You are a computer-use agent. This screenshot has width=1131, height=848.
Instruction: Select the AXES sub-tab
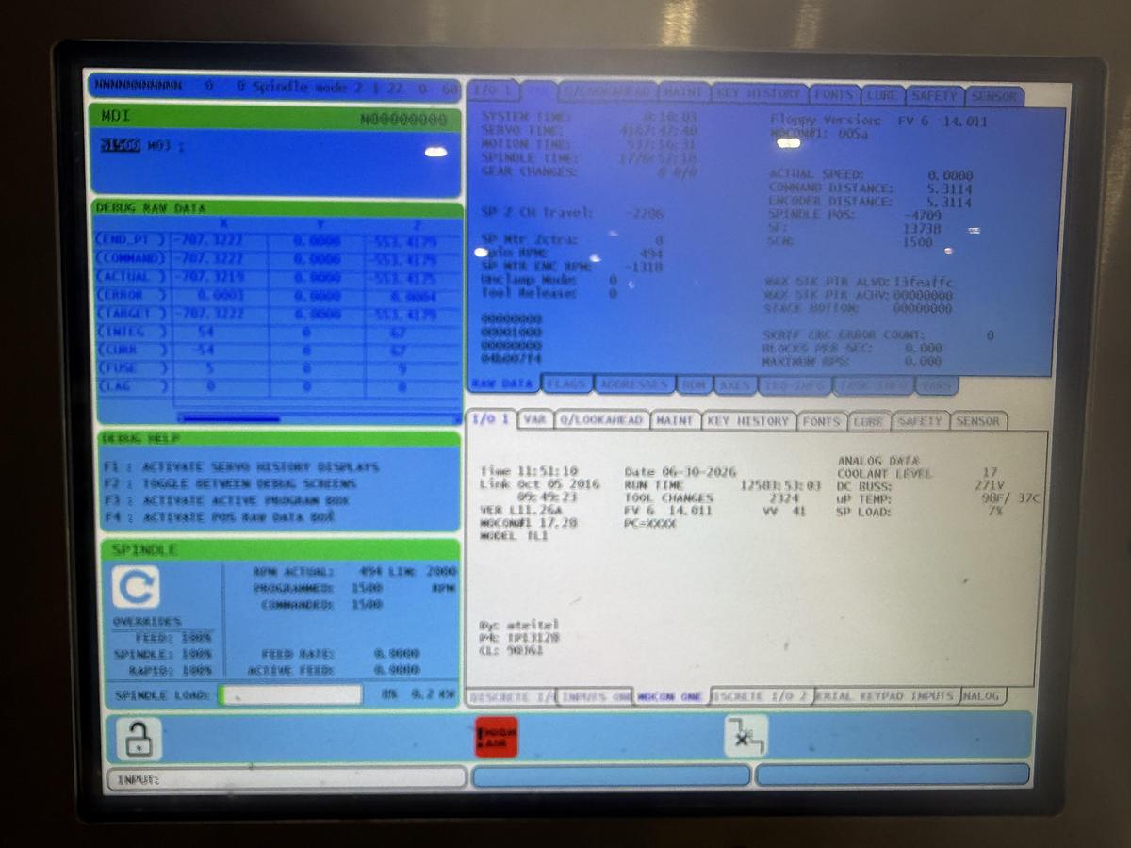click(x=735, y=385)
